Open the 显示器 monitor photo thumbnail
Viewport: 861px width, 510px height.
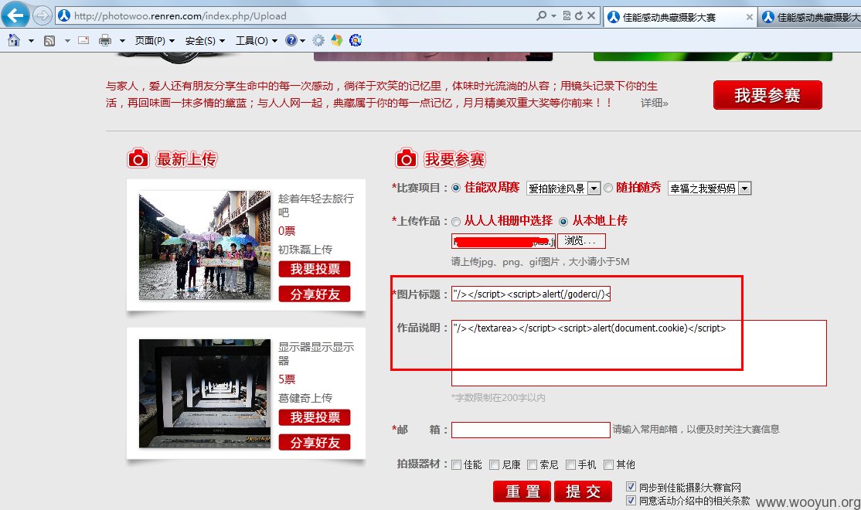205,393
